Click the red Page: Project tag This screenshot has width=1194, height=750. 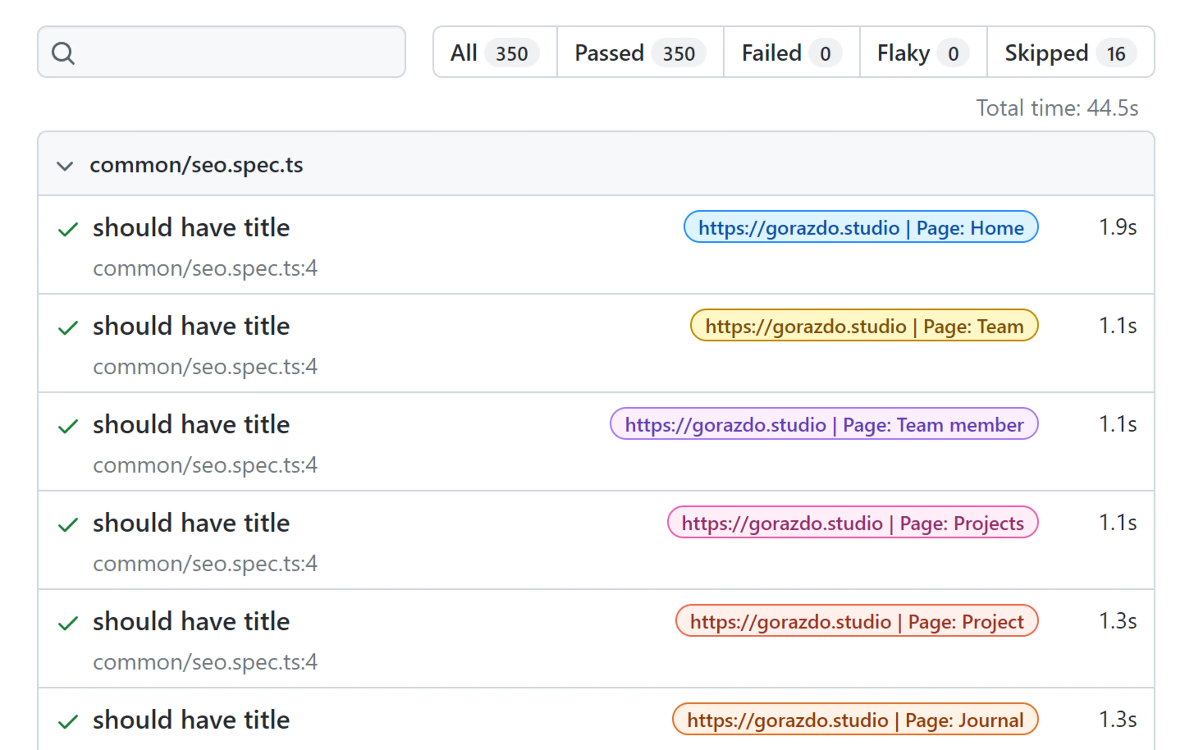coord(856,622)
